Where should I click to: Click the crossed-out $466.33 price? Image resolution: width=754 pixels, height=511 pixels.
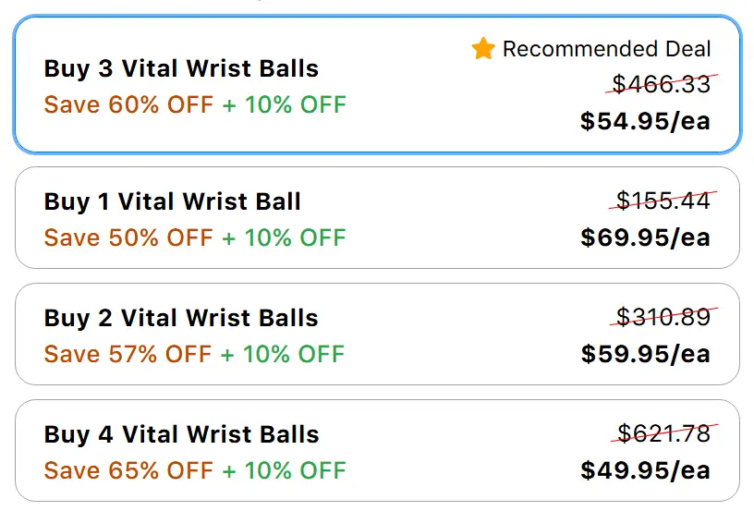[663, 84]
